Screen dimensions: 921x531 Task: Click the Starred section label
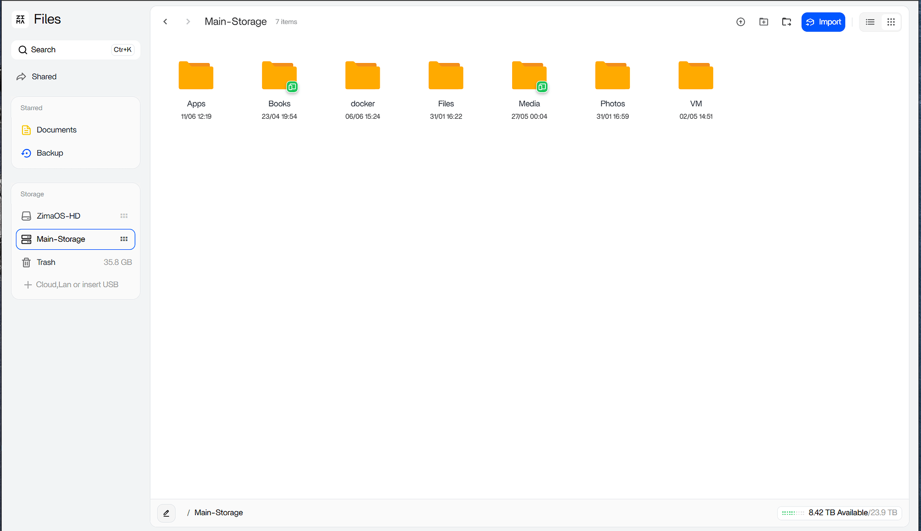[31, 108]
